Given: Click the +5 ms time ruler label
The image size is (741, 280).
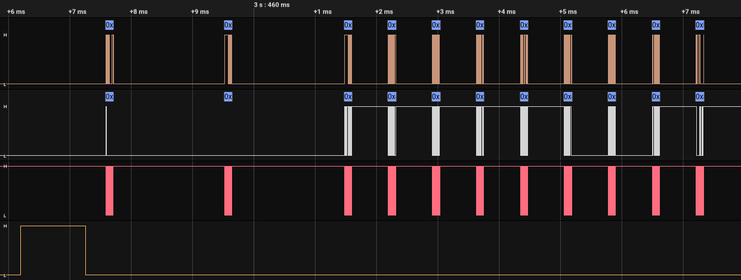Looking at the screenshot, I should point(568,12).
